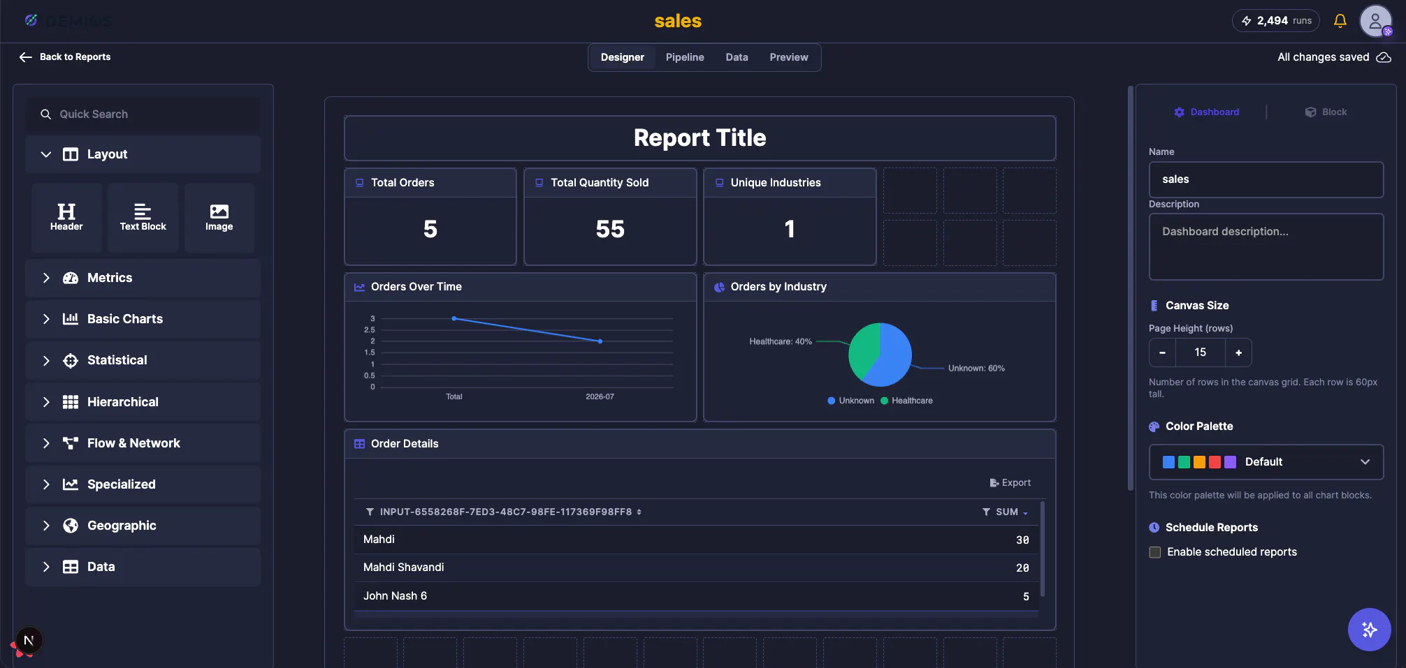The height and width of the screenshot is (668, 1406).
Task: Click the Color Palette icon
Action: (x=1154, y=426)
